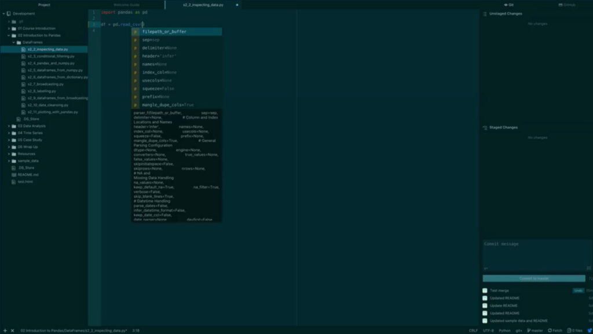Collapse the DataFrames folder
593x334 pixels.
click(x=14, y=42)
